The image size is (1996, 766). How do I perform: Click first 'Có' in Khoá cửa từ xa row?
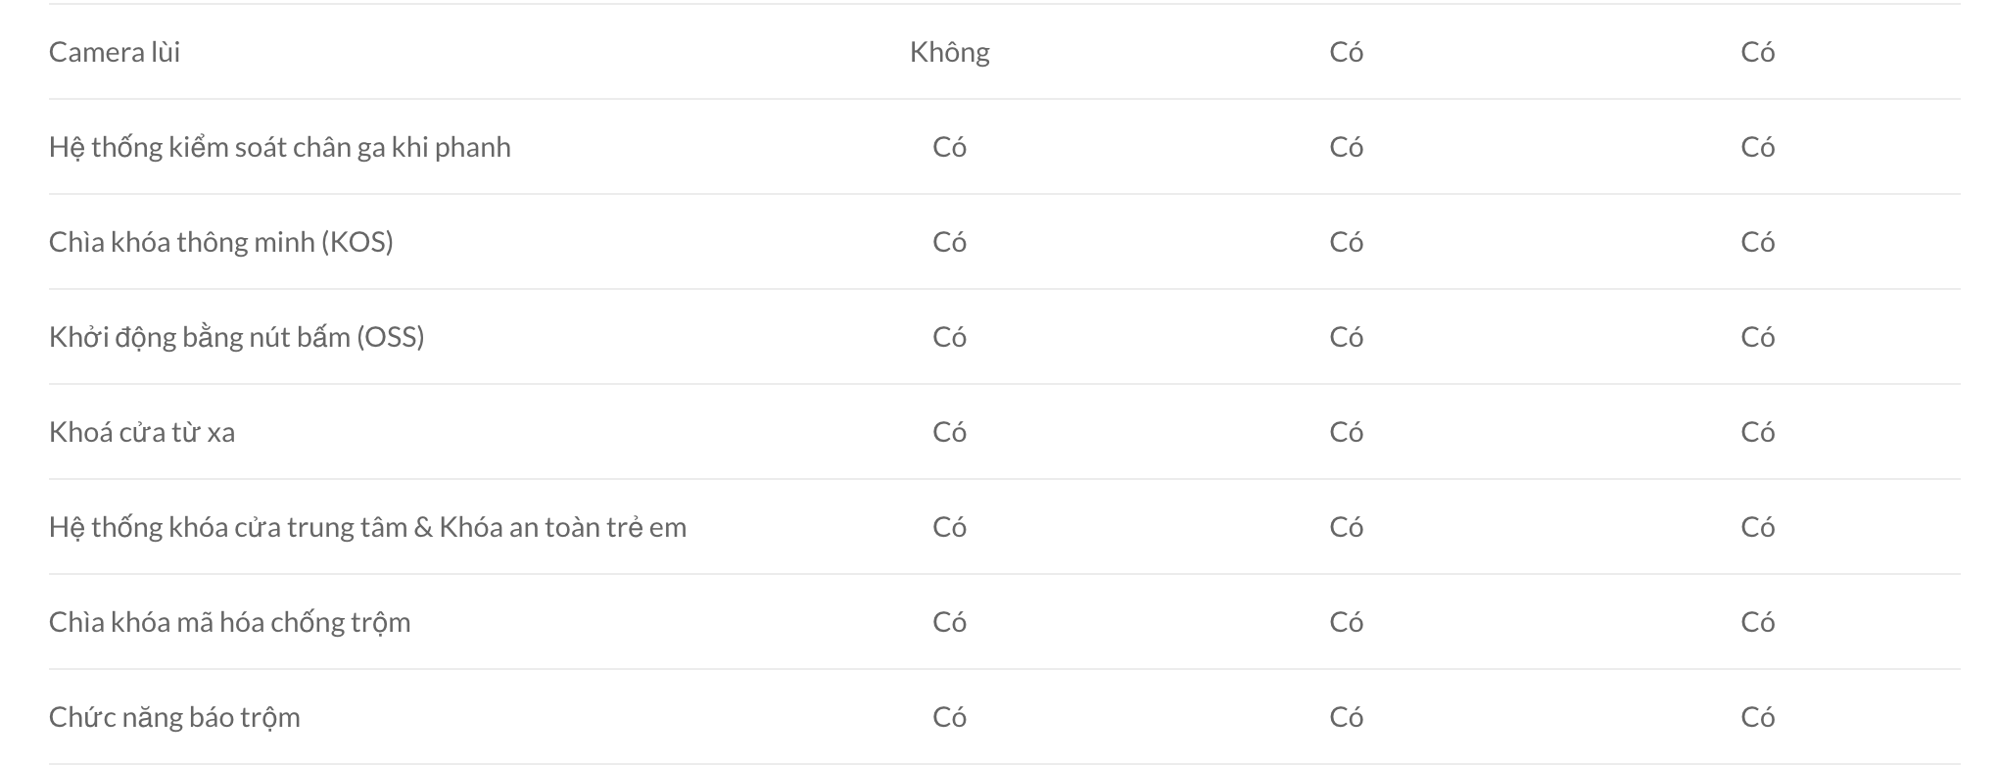[x=949, y=432]
